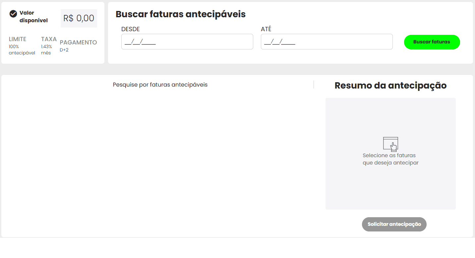Focus the DESDE date input field
The height and width of the screenshot is (258, 475).
coord(187,42)
